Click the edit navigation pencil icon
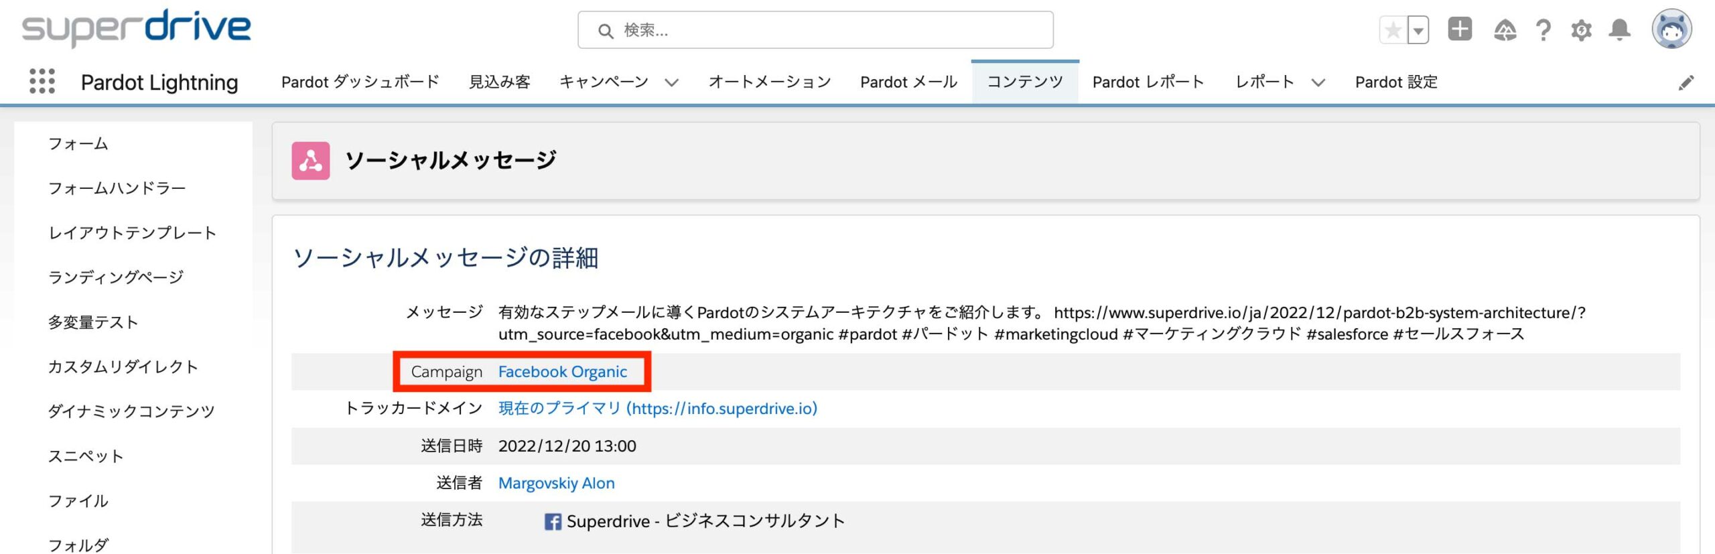Screen dimensions: 1715x554 point(1686,82)
